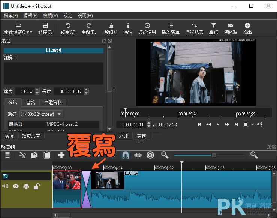Zoom out the timeline
The height and width of the screenshot is (218, 277).
[165, 155]
